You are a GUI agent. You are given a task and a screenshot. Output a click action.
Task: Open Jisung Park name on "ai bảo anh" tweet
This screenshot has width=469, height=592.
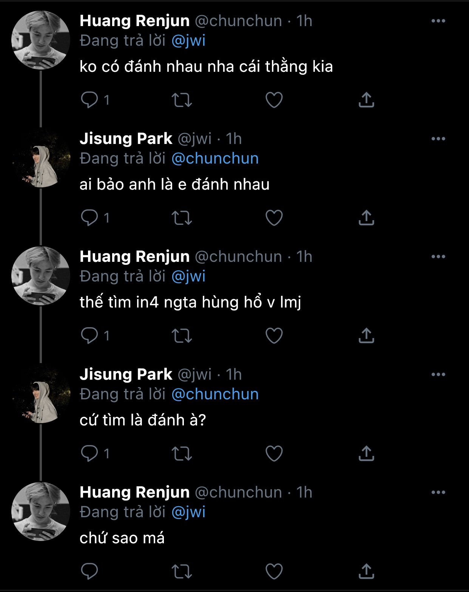click(x=126, y=139)
